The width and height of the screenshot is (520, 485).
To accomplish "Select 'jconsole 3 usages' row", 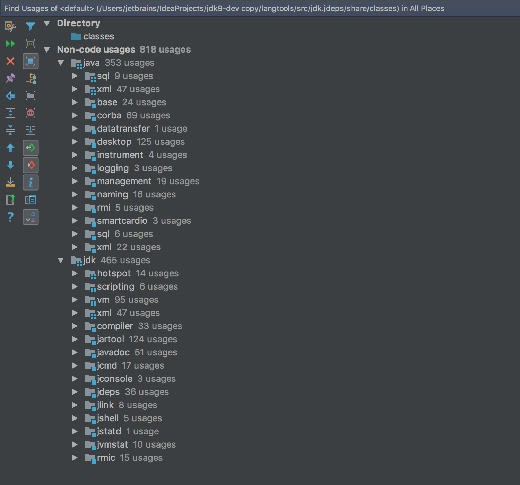I will (x=130, y=379).
